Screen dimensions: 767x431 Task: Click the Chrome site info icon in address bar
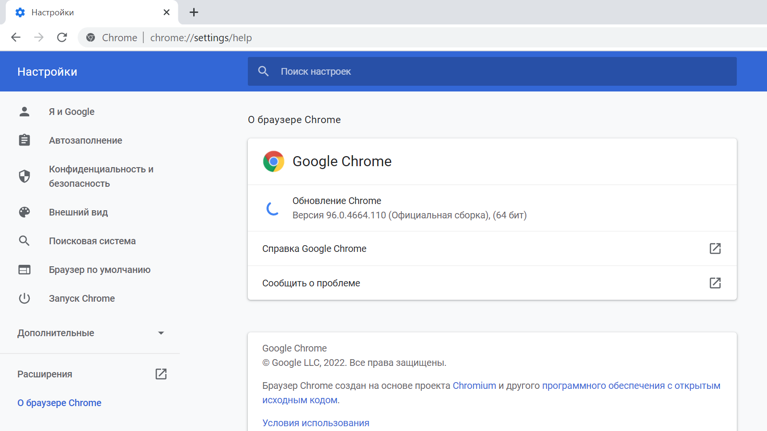[x=91, y=37]
